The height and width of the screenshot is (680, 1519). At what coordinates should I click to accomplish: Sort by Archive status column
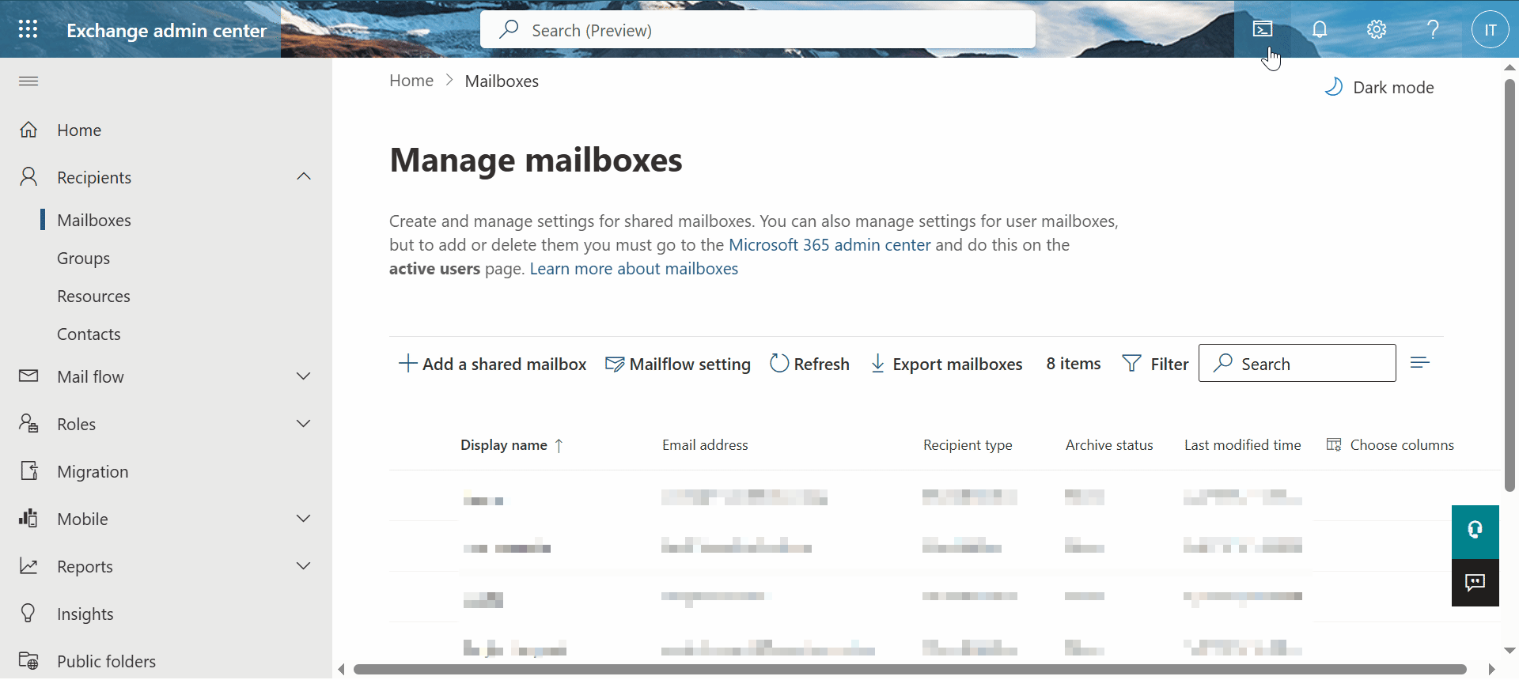click(x=1109, y=445)
